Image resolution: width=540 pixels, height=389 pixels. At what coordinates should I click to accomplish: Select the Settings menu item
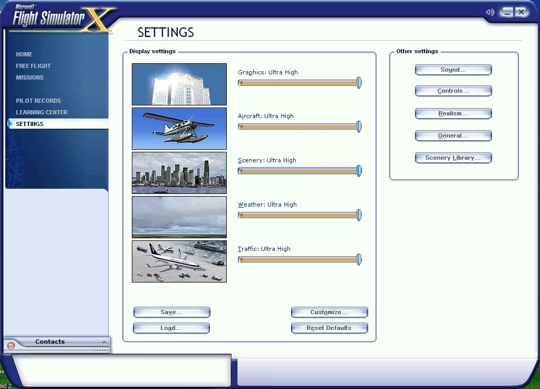(58, 124)
